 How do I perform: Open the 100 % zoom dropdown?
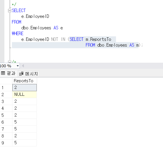(18, 66)
